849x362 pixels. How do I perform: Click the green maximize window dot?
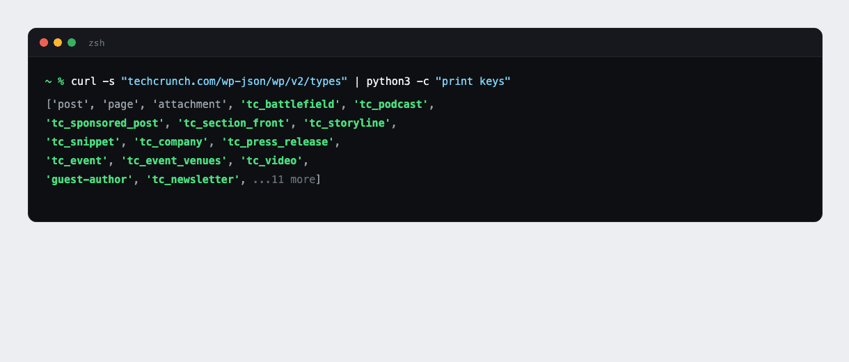[72, 42]
